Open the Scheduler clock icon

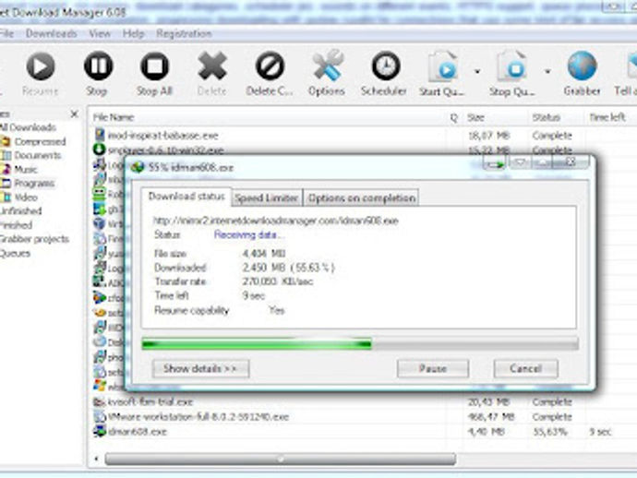[386, 66]
